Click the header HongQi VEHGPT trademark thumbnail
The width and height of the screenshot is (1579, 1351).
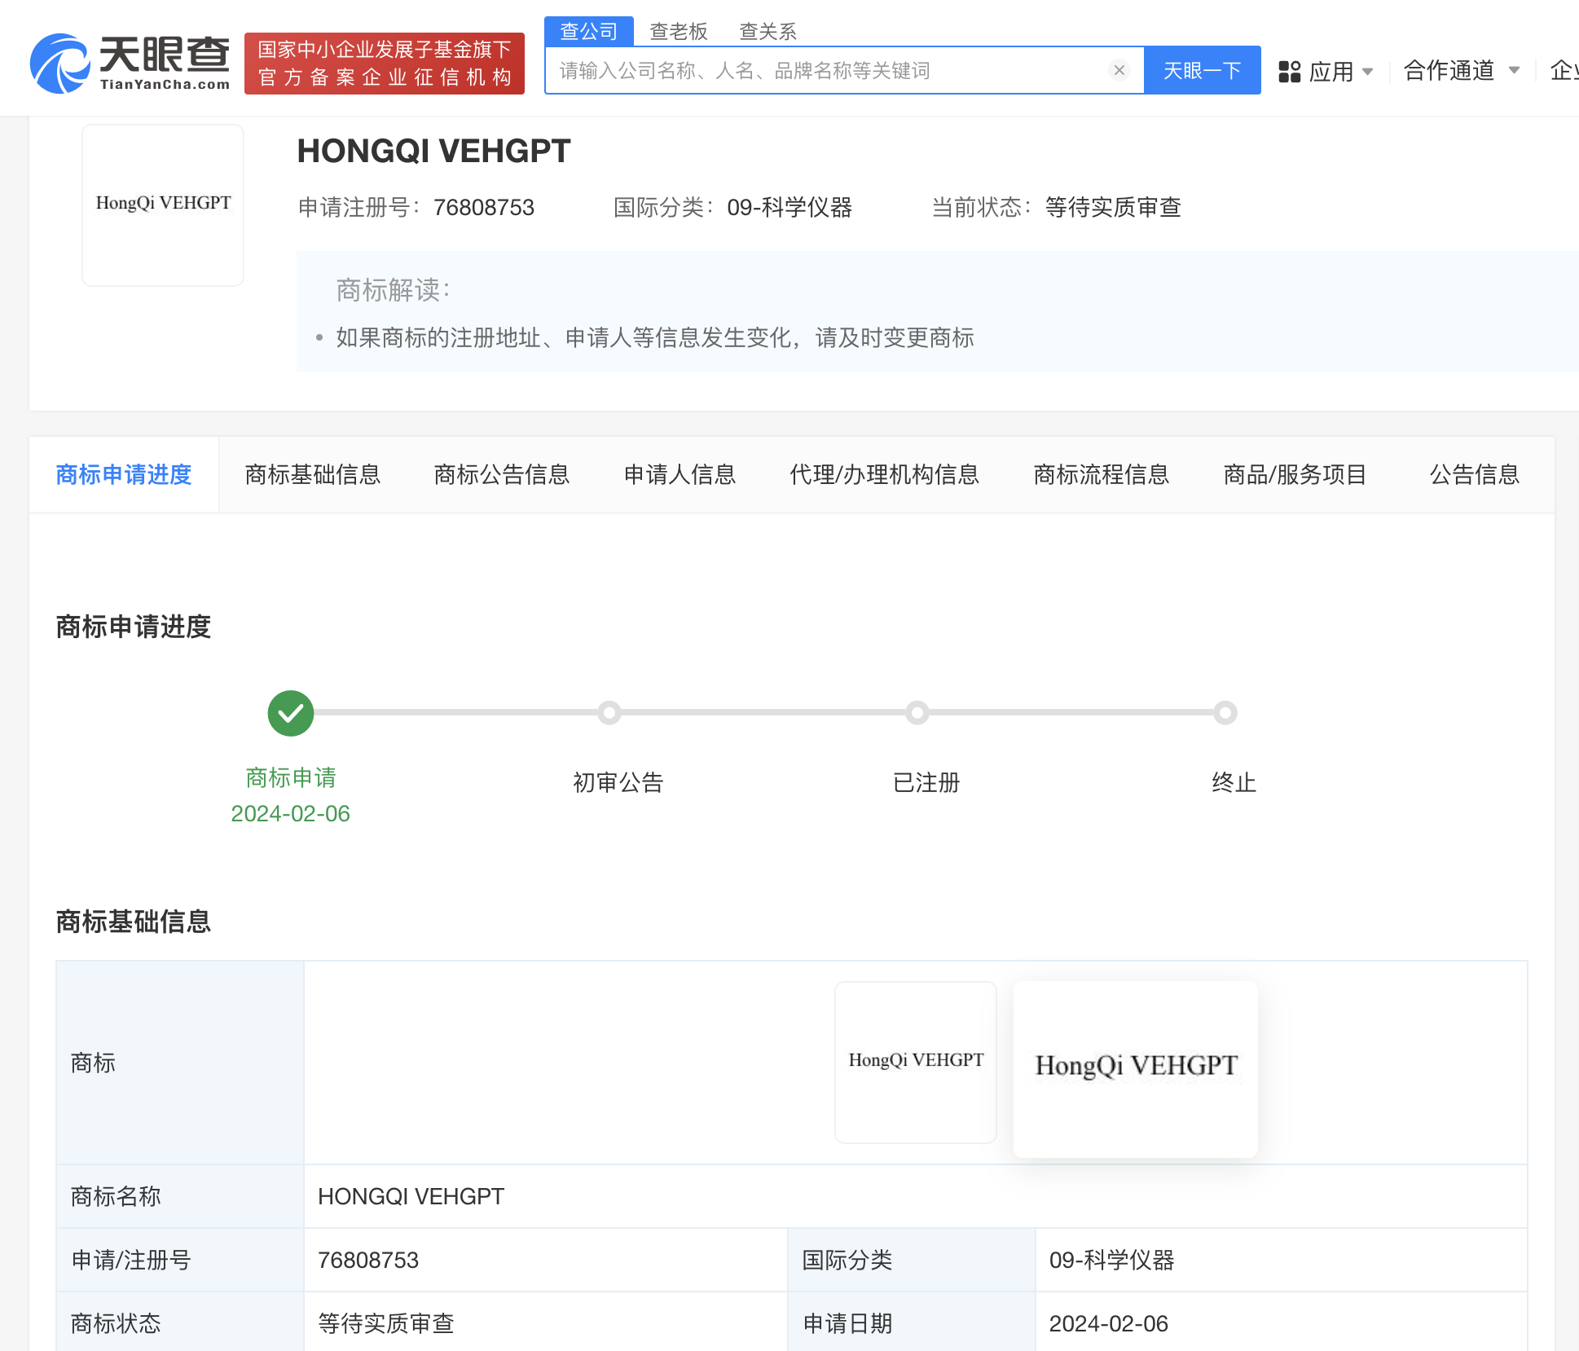pyautogui.click(x=163, y=205)
